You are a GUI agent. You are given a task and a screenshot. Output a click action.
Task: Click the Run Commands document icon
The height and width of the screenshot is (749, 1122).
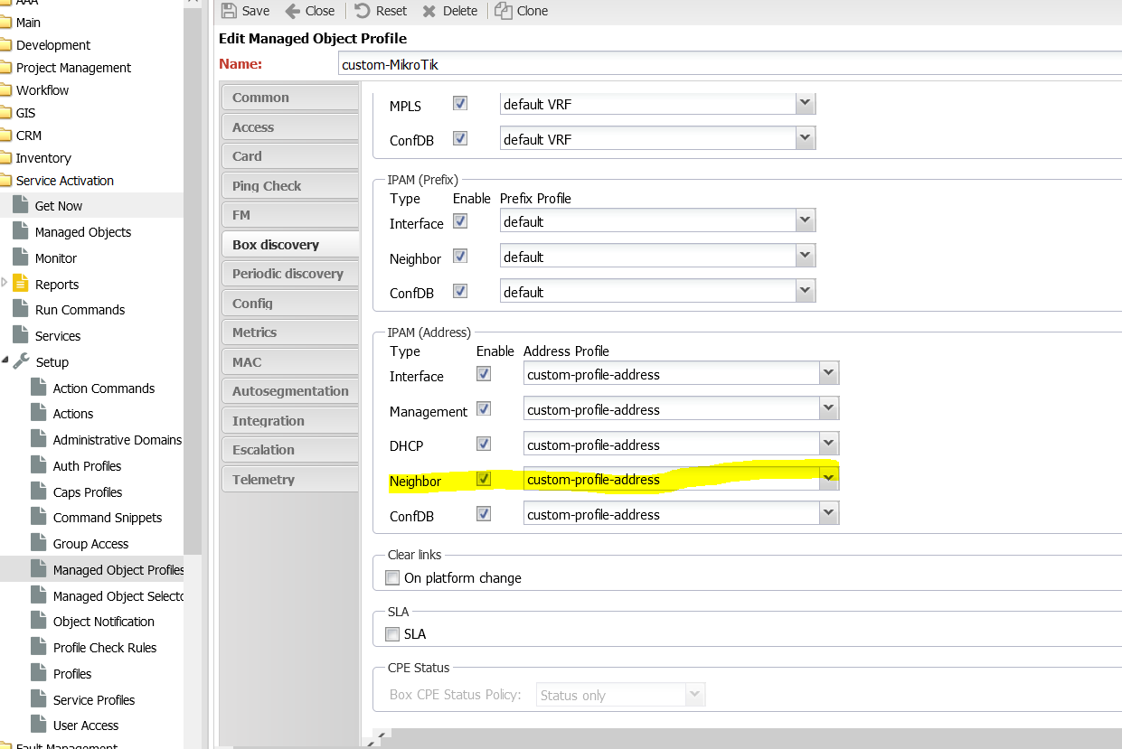pyautogui.click(x=21, y=309)
